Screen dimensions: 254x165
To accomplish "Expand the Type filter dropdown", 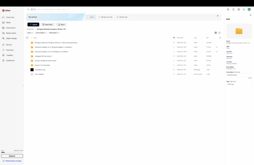I will pyautogui.click(x=30, y=33).
